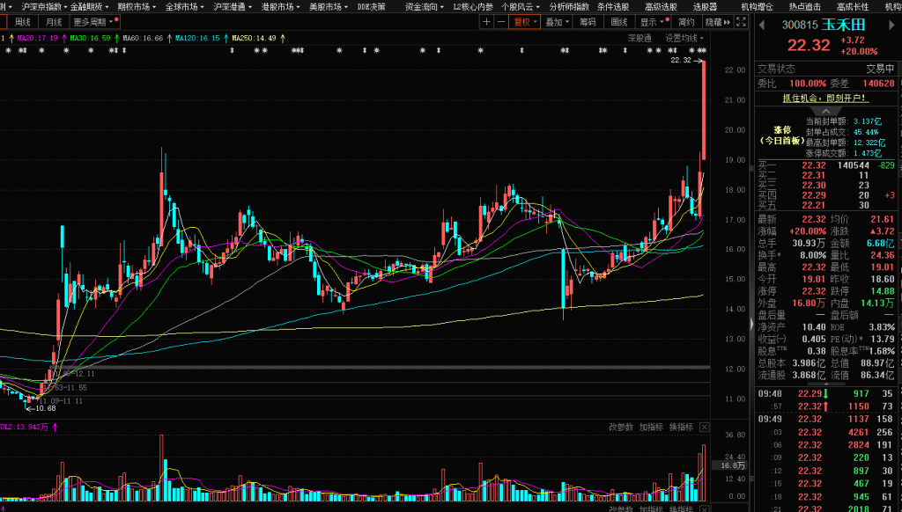Open 沪深港通 menu
This screenshot has height=512, width=902.
[x=233, y=7]
